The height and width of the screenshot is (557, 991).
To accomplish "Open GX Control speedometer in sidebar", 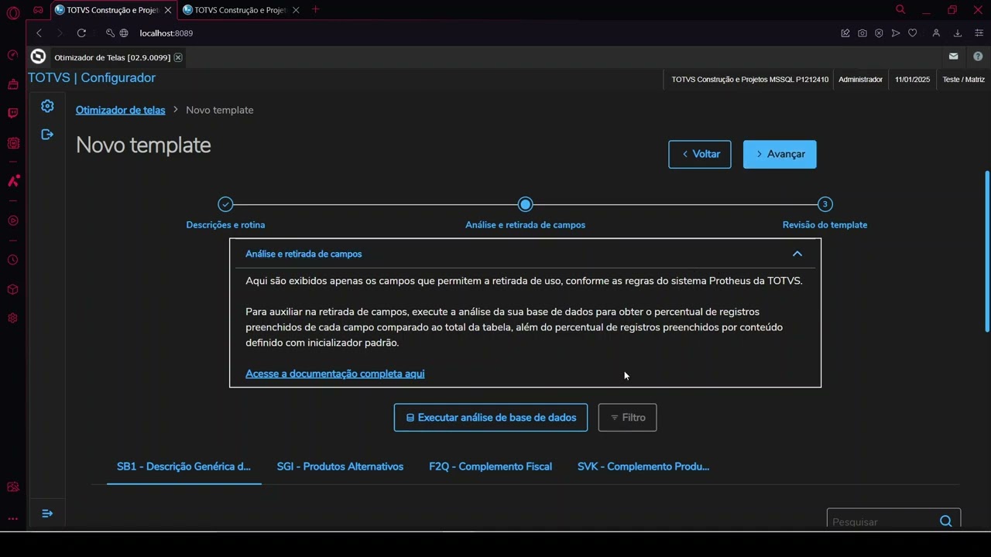I will pos(12,55).
